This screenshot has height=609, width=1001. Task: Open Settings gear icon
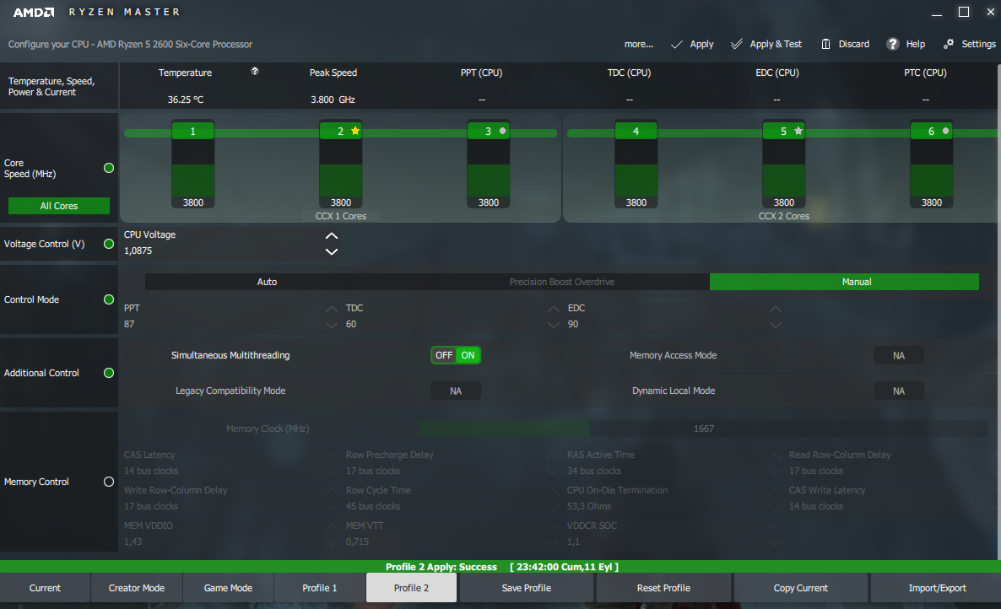(x=949, y=43)
